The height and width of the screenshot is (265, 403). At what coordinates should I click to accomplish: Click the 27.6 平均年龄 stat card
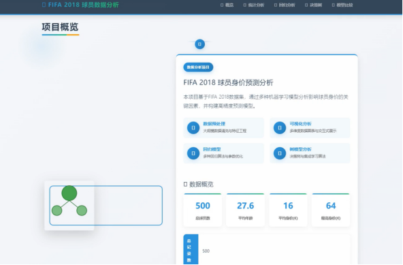[x=246, y=211]
